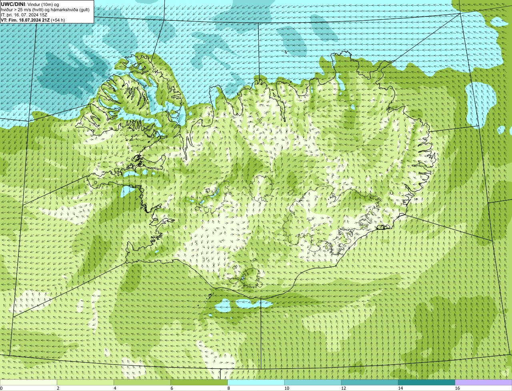Select the 2–4 m/s light green scale segment
512x391 pixels.
pos(86,383)
